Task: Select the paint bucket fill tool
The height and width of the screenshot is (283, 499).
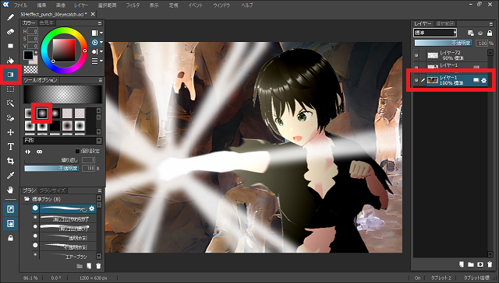Action: 10,61
